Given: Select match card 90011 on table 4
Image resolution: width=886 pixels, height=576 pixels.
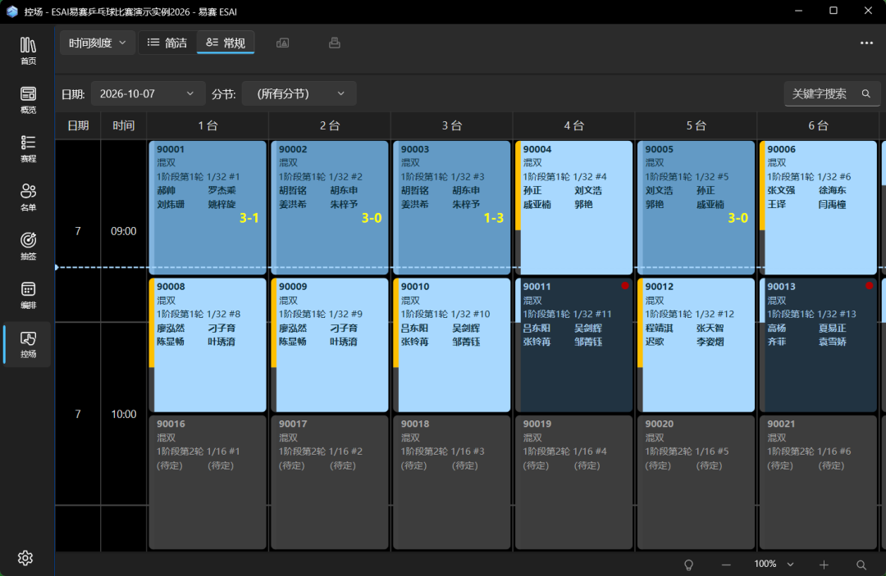Looking at the screenshot, I should [x=573, y=345].
